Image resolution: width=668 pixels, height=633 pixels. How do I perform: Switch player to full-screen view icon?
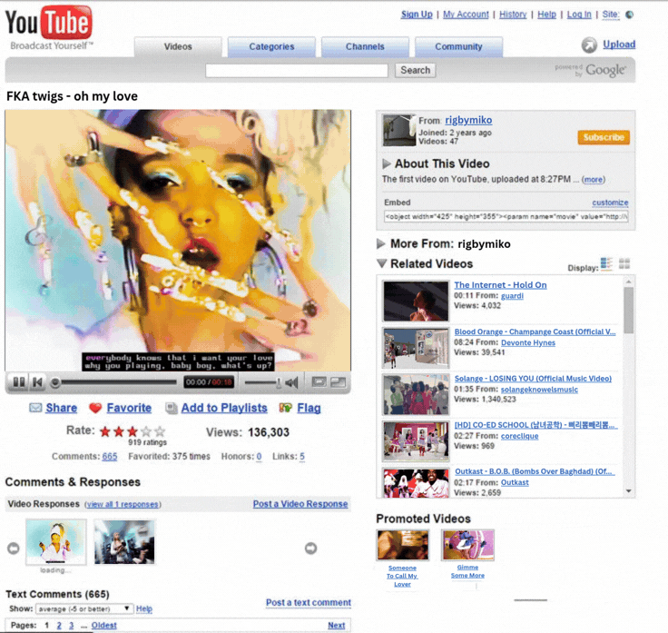pos(339,382)
